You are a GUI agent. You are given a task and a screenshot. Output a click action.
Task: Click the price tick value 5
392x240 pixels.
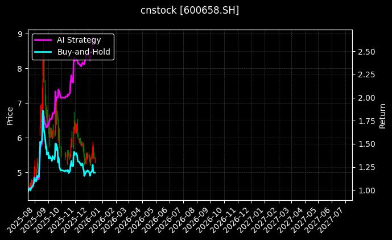coord(20,172)
